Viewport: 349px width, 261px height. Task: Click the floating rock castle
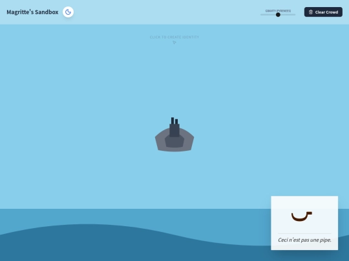coord(174,135)
